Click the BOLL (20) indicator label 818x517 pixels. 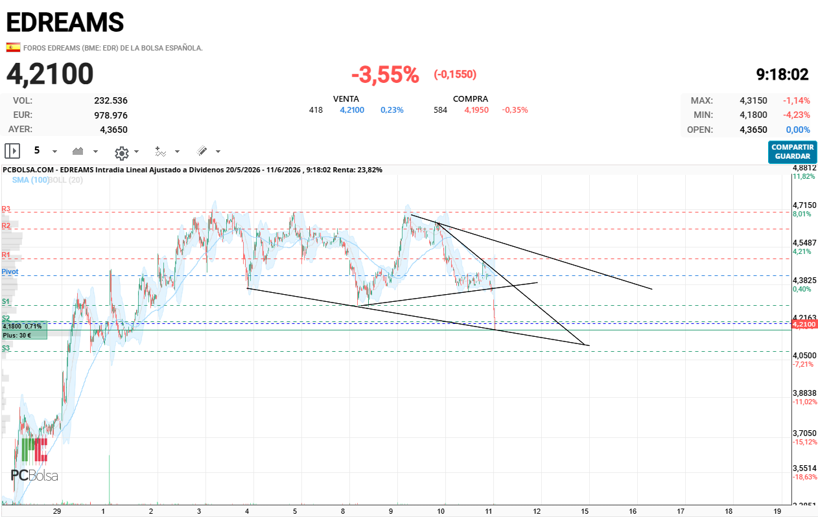coord(66,180)
